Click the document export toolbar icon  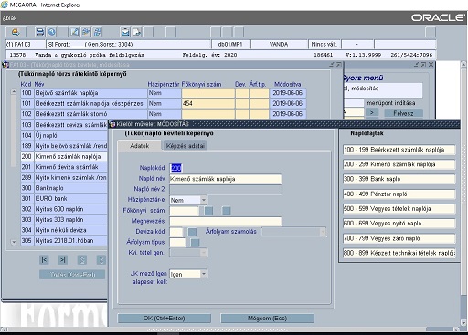point(137,32)
